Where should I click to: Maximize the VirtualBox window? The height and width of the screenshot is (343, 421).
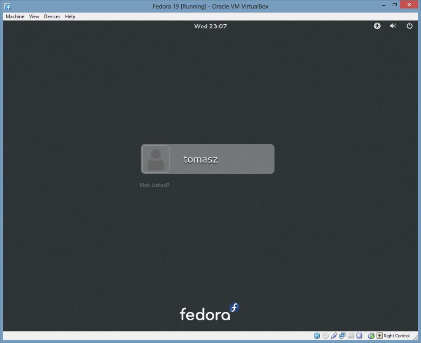pos(394,5)
